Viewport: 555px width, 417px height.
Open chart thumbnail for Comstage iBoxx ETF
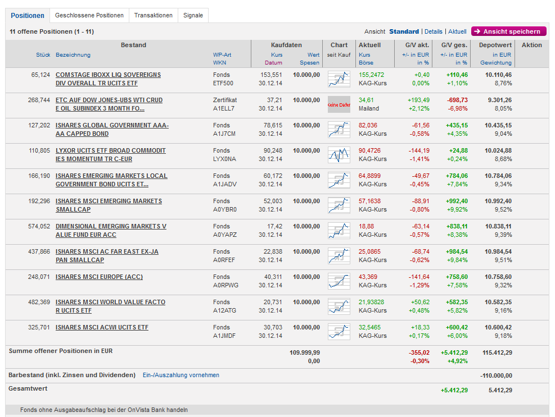tap(339, 79)
